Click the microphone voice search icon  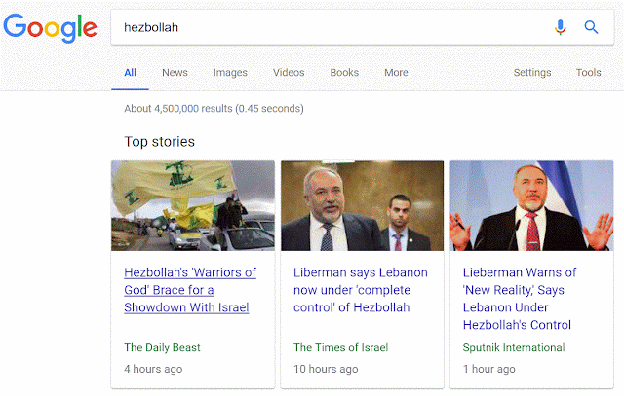click(x=560, y=27)
